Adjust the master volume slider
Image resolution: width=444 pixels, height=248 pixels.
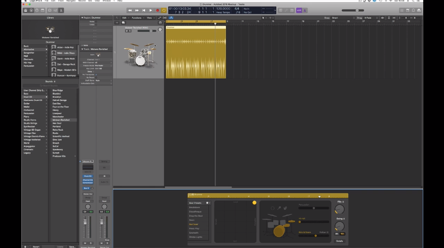pyautogui.click(x=353, y=11)
